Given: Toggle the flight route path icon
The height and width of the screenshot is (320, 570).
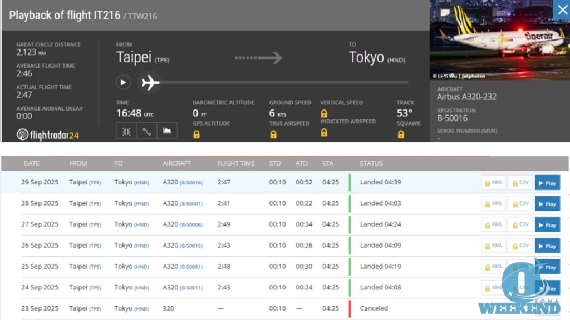Looking at the screenshot, I should (x=146, y=131).
